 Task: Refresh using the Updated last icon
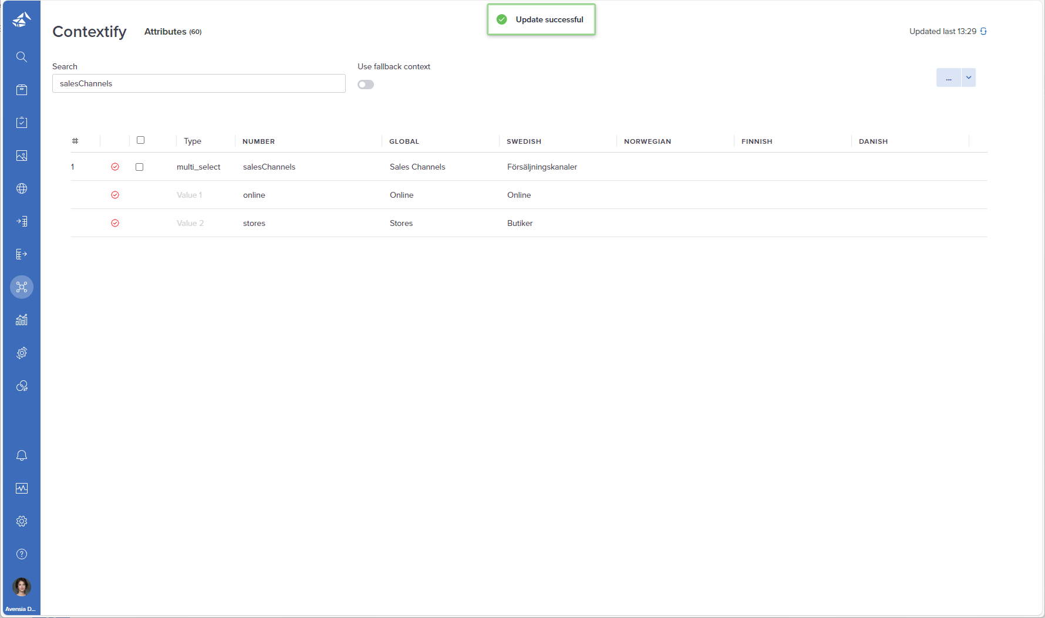click(x=983, y=32)
